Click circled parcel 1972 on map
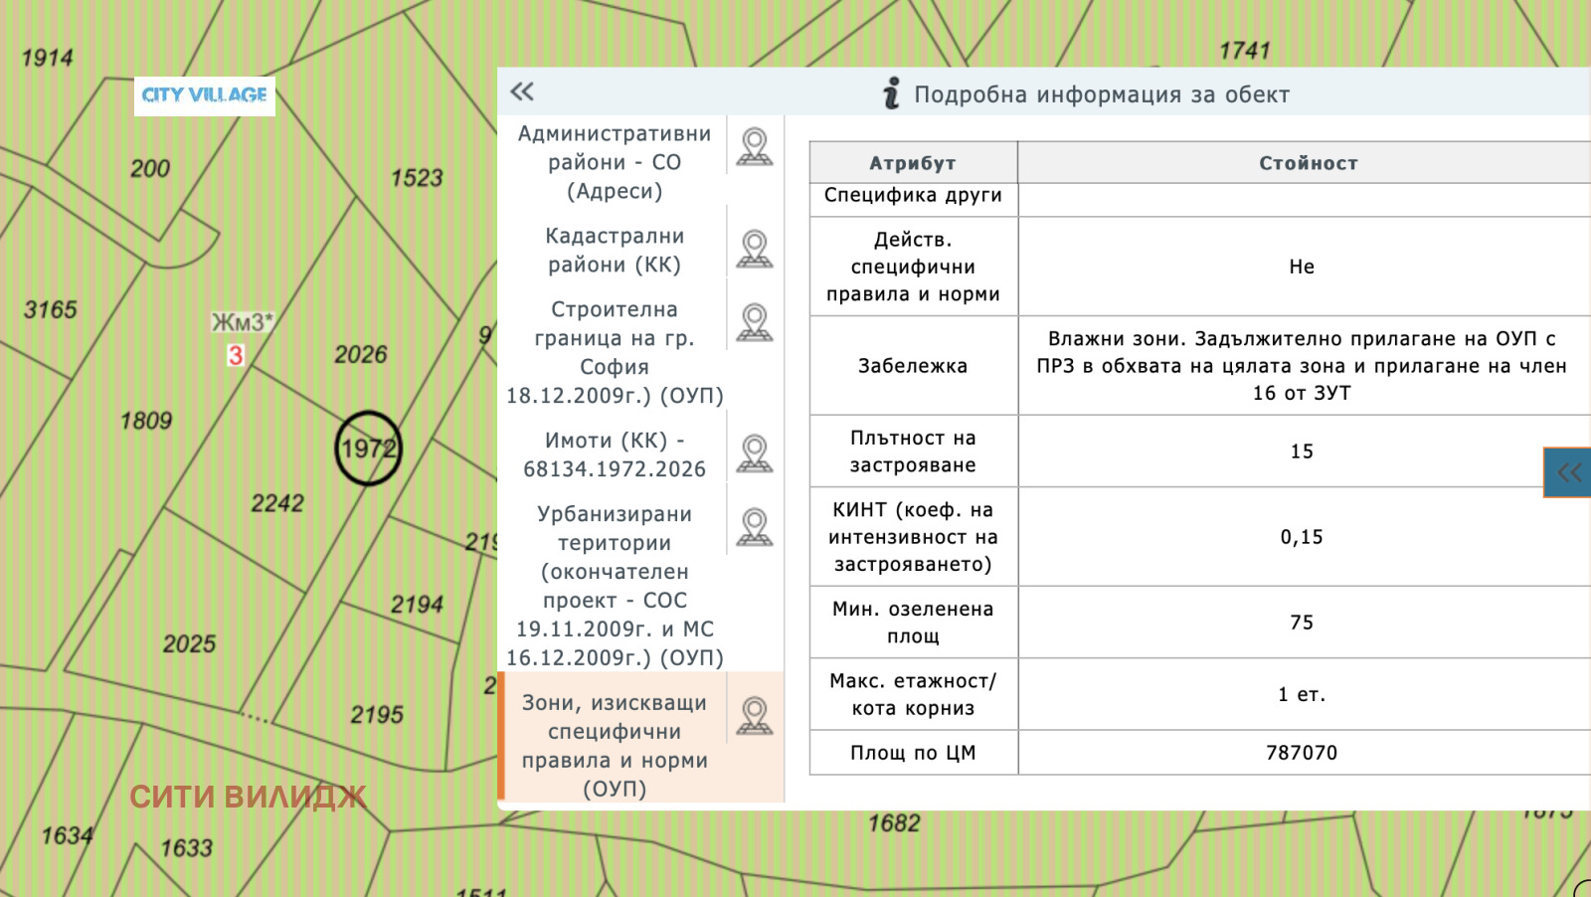1591x897 pixels. [x=368, y=448]
